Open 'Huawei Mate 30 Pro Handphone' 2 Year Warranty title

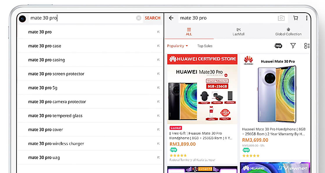coord(274,131)
